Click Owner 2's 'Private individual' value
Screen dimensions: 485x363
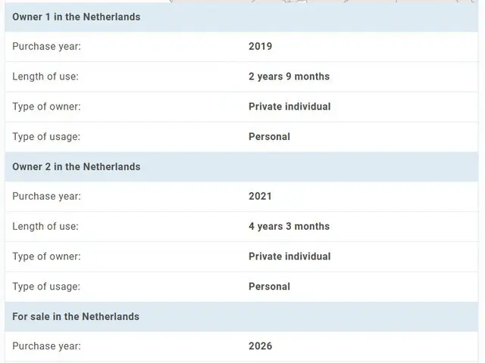point(289,256)
